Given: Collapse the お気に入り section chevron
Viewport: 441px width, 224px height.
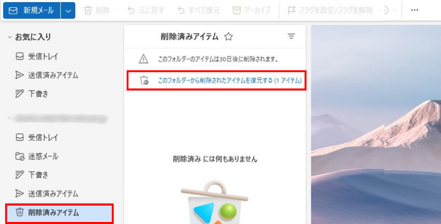Looking at the screenshot, I should (x=9, y=37).
